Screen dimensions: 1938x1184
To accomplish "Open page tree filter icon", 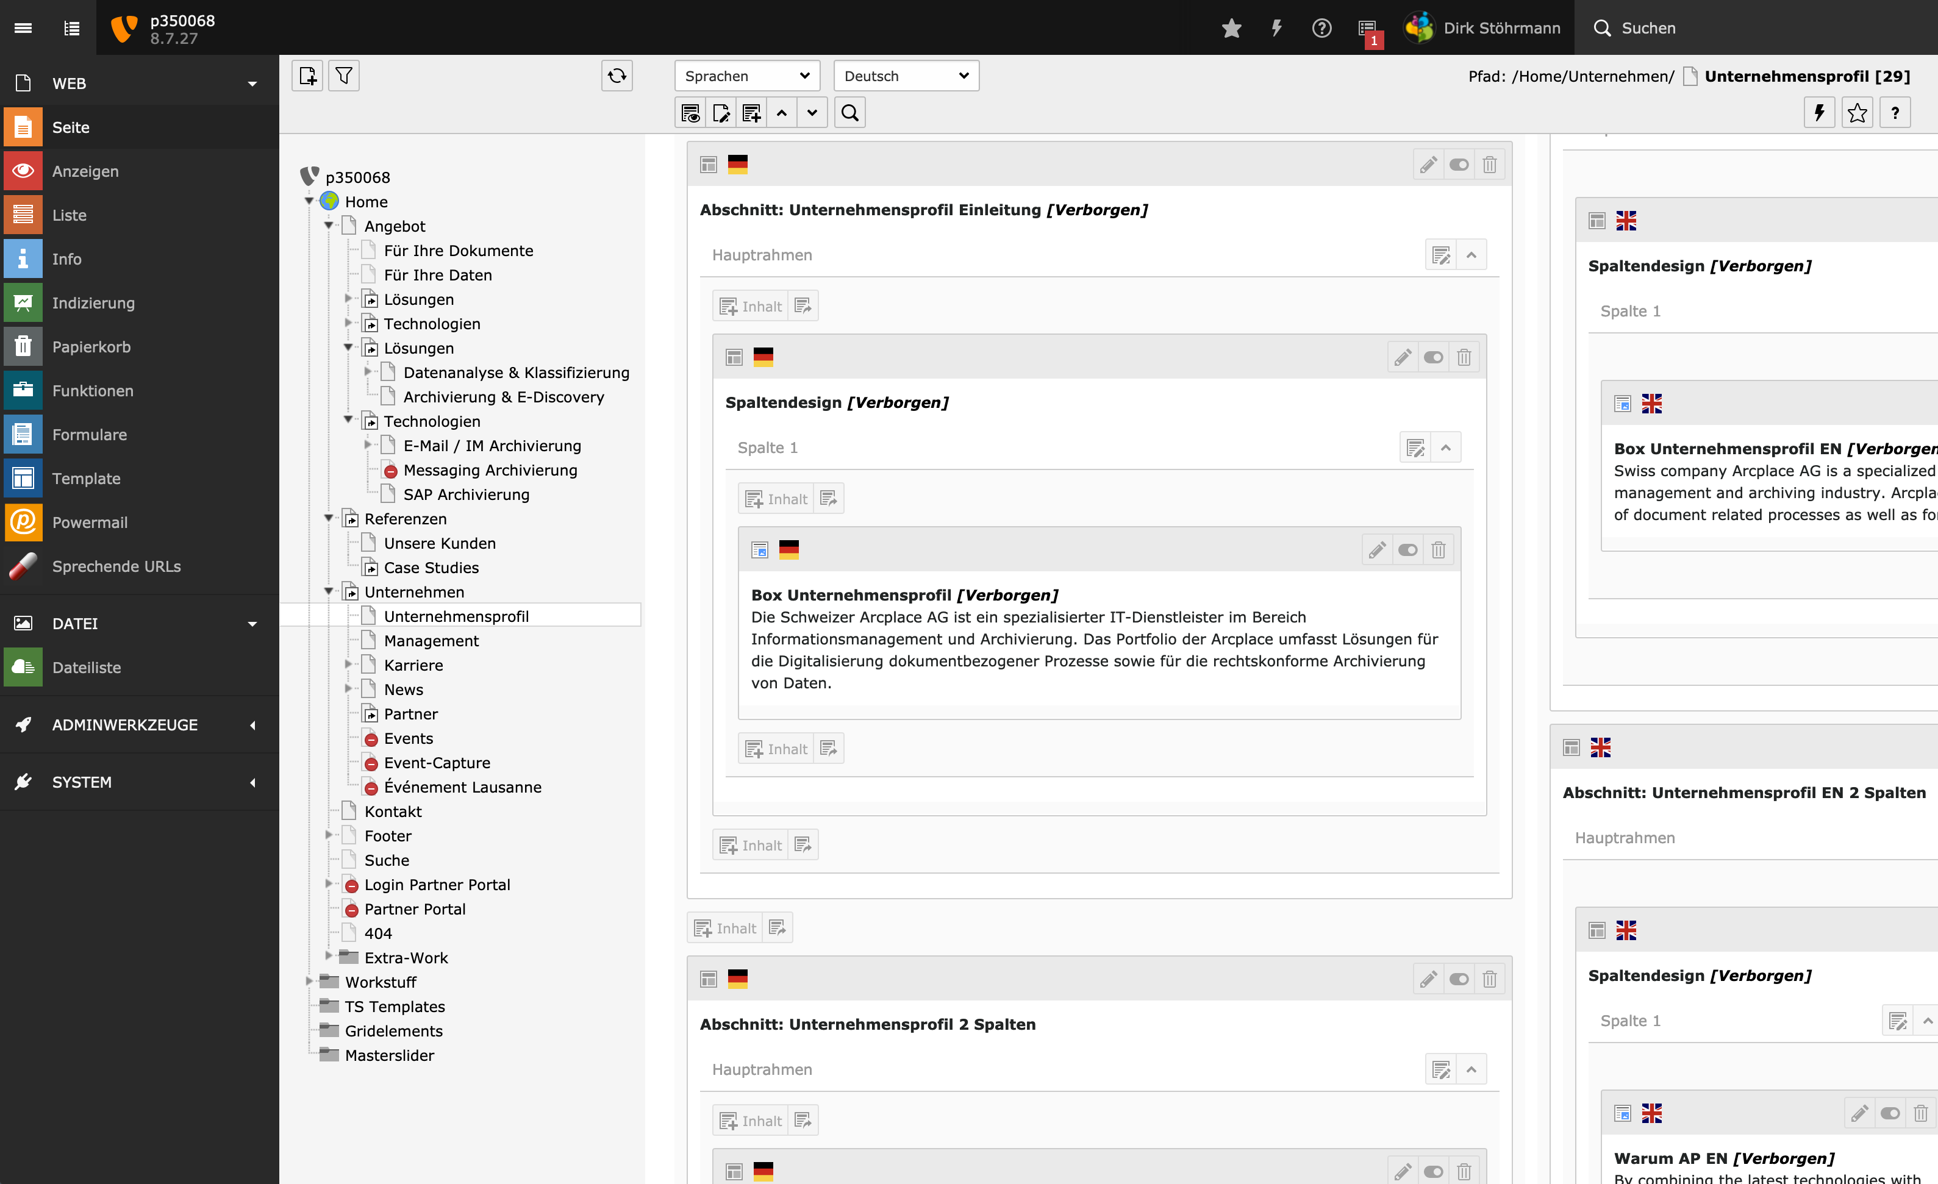I will (x=344, y=76).
